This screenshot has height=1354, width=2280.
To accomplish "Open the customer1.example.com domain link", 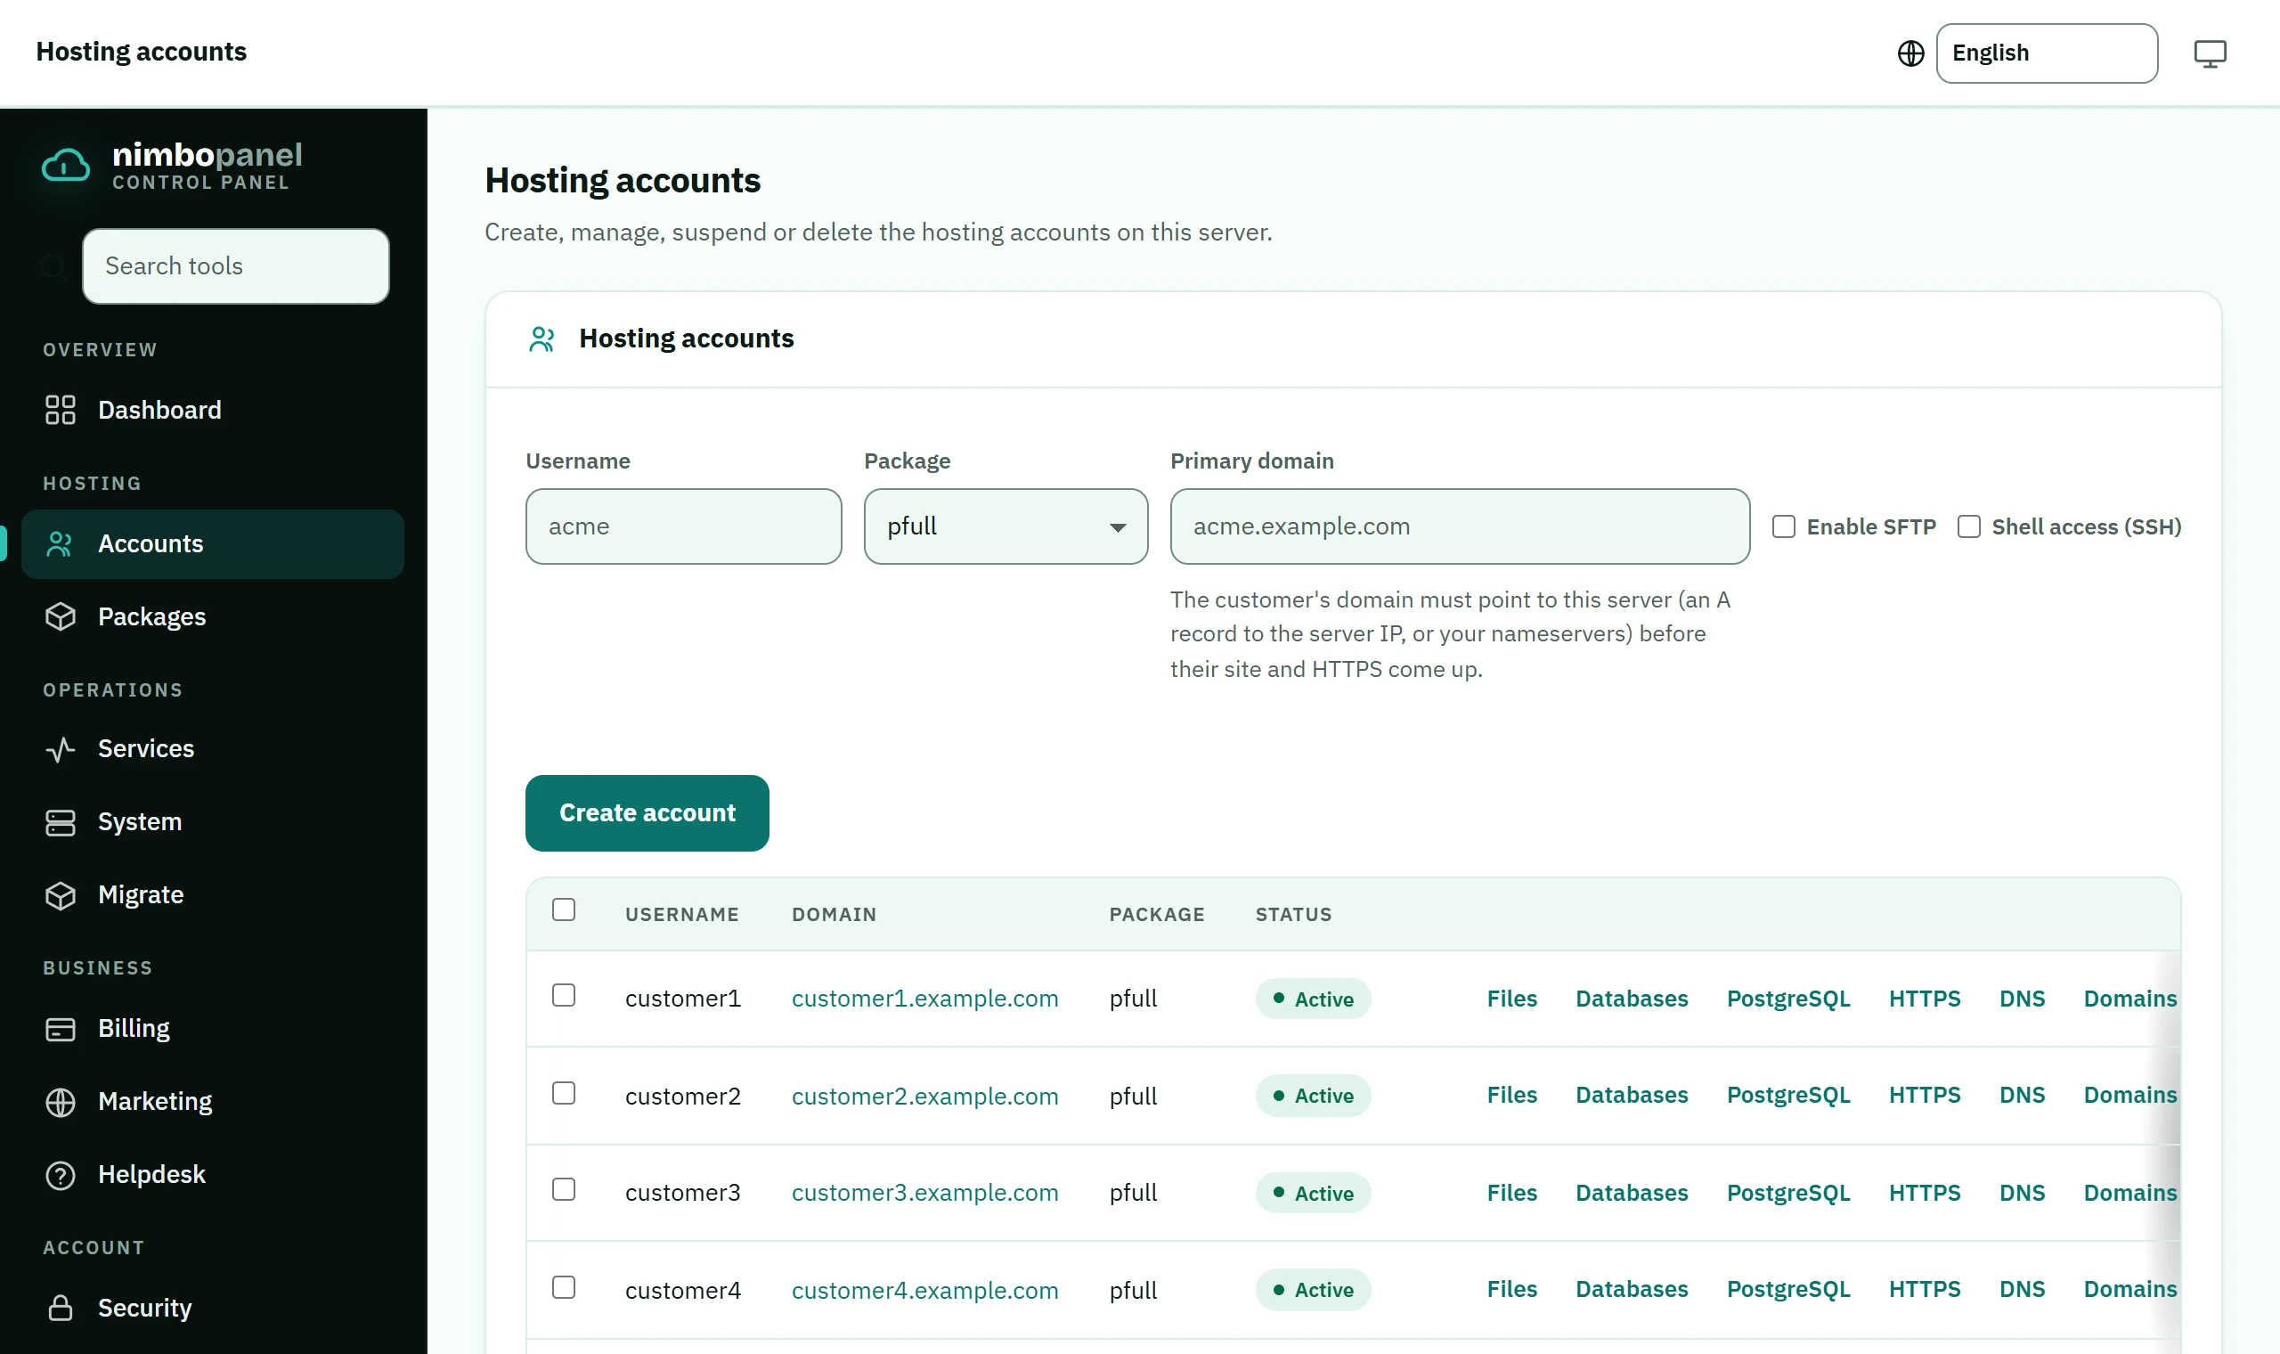I will click(924, 999).
